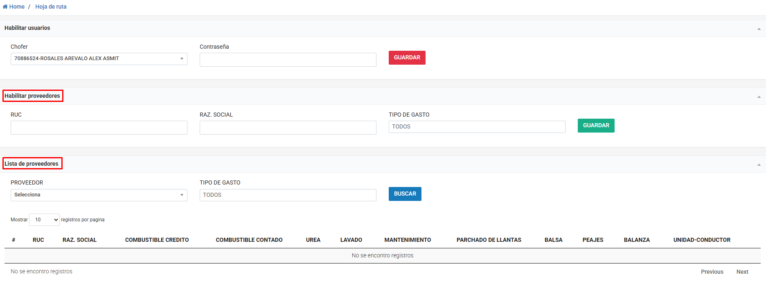Open TIPO DE GASTO filter in Lista de proveedores
The width and height of the screenshot is (766, 286).
click(288, 195)
